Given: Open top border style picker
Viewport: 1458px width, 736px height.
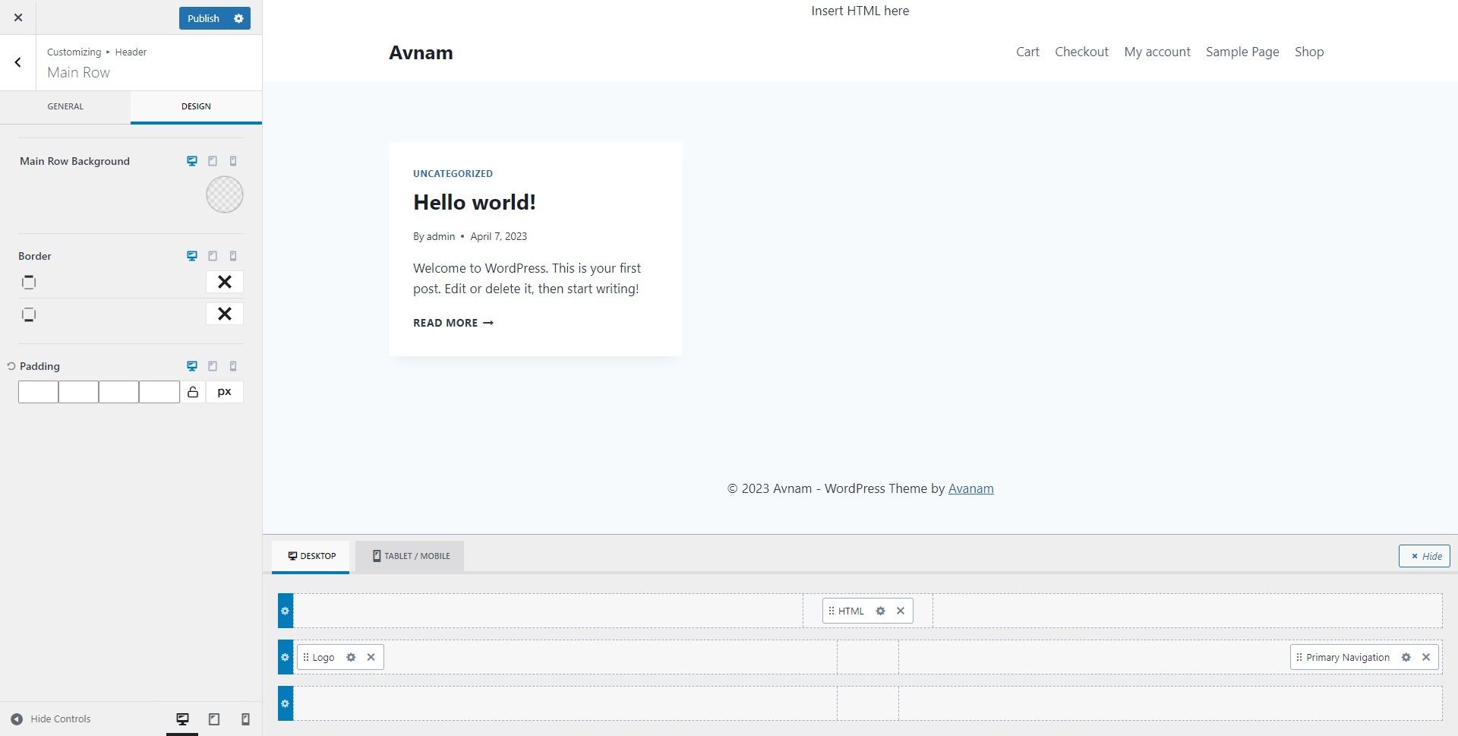Looking at the screenshot, I should pos(225,282).
